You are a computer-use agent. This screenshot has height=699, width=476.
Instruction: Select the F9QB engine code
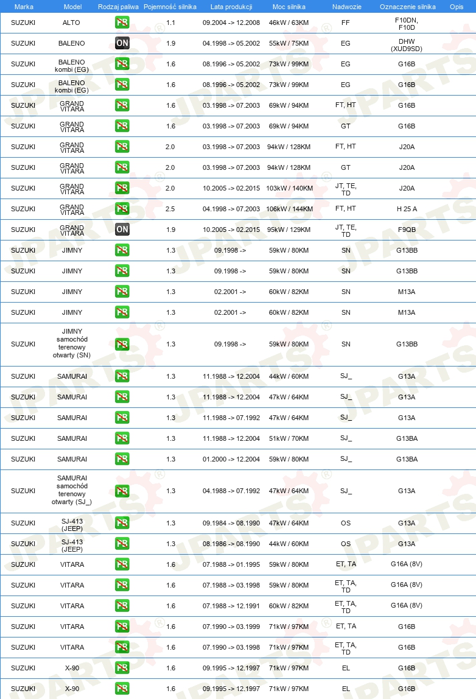point(407,230)
